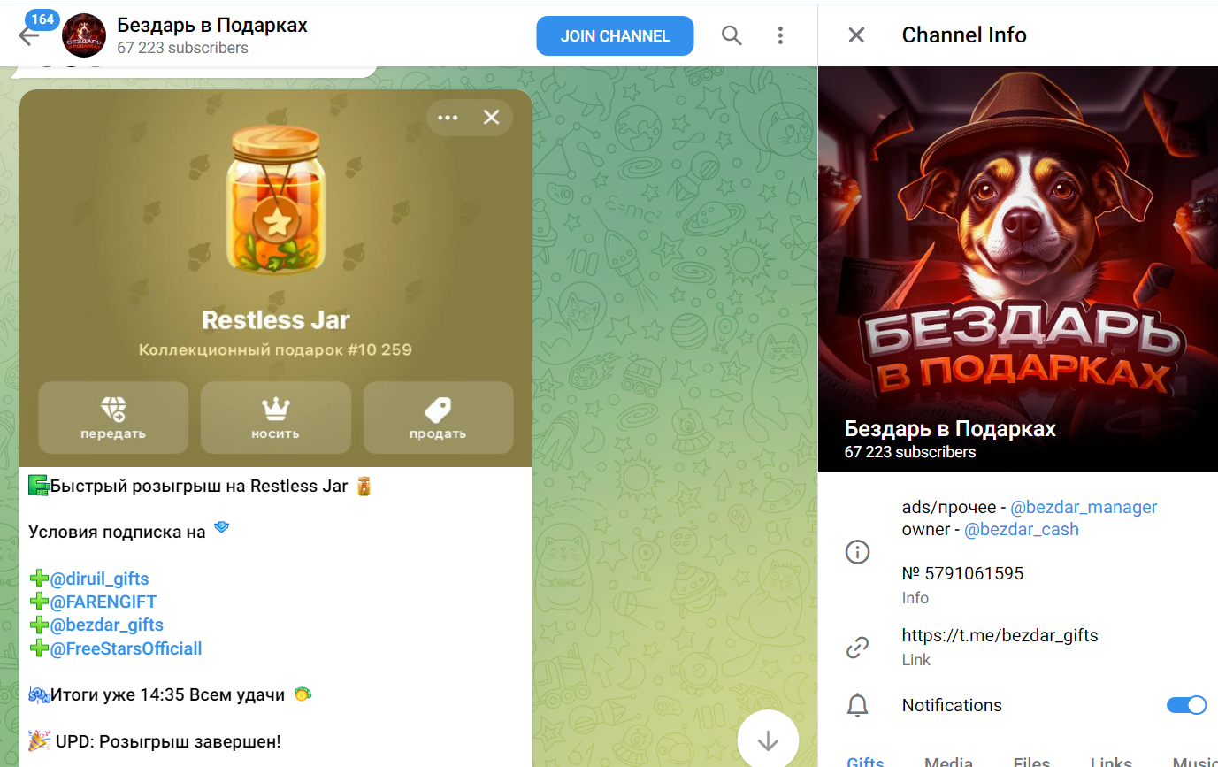The width and height of the screenshot is (1218, 767).
Task: Switch to the Files tab
Action: 1031,760
